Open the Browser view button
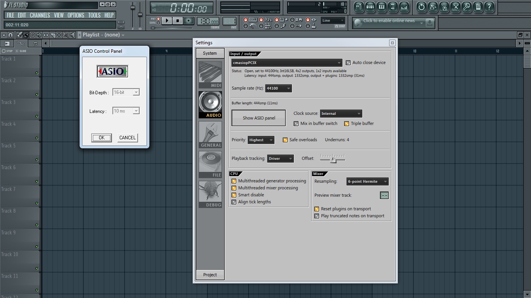 tap(393, 7)
